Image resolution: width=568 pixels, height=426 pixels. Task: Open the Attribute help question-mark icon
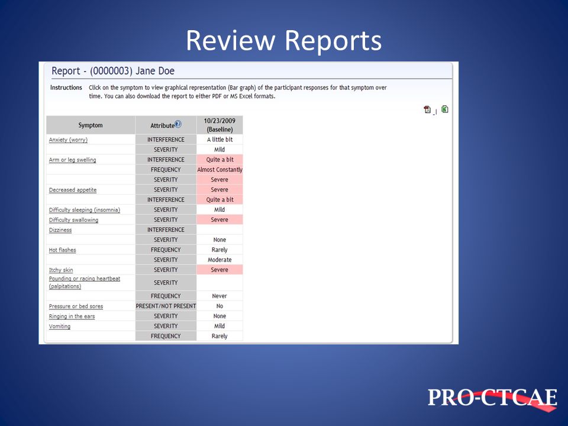[178, 124]
